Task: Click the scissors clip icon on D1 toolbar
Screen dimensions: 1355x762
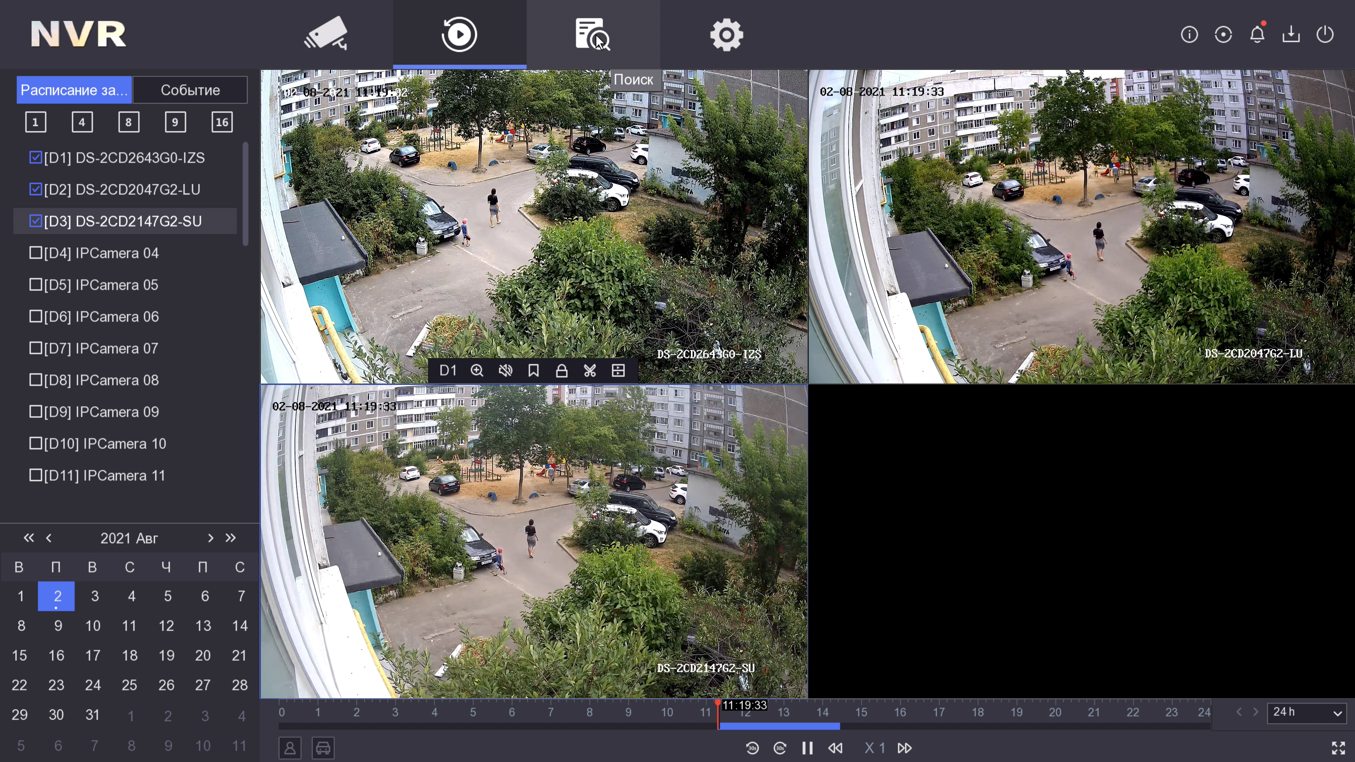Action: 590,371
